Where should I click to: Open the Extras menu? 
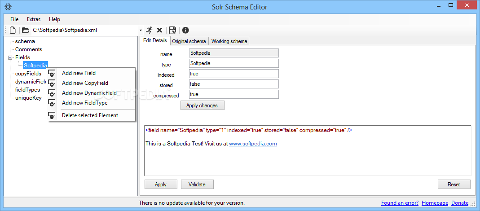pos(34,19)
